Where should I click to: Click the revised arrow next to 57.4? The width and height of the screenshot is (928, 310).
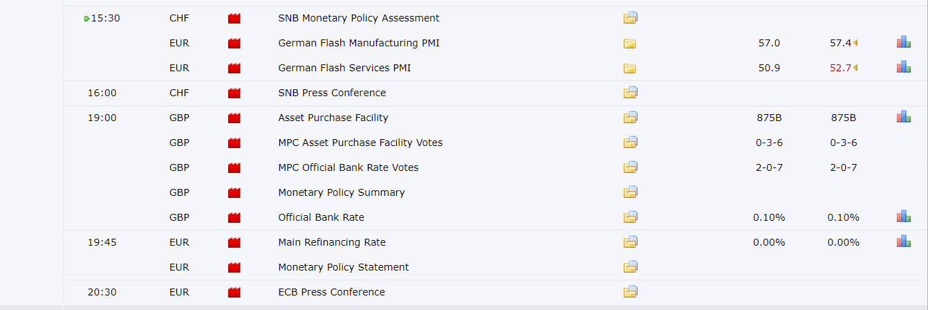(855, 43)
